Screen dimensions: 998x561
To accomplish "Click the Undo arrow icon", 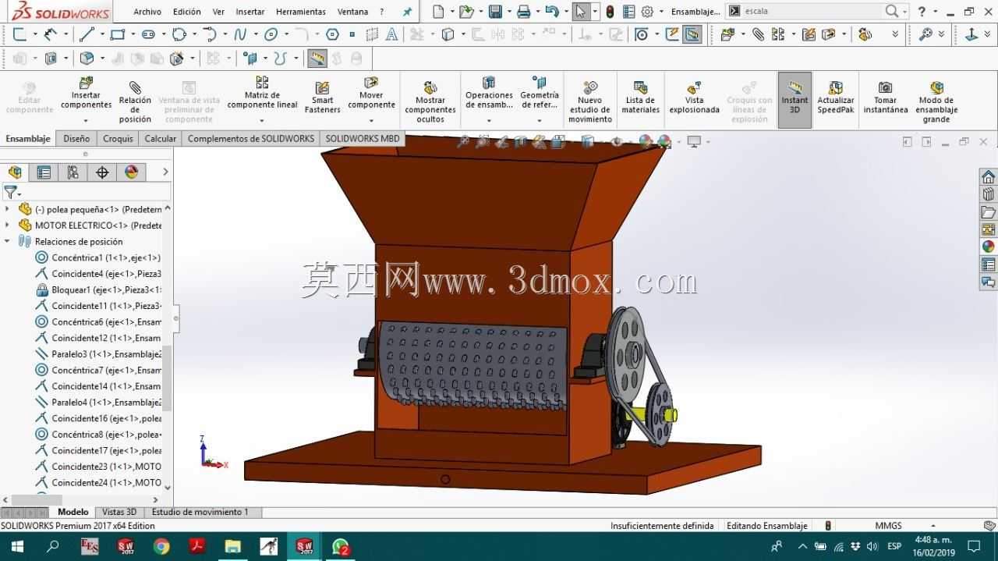I will tap(552, 12).
